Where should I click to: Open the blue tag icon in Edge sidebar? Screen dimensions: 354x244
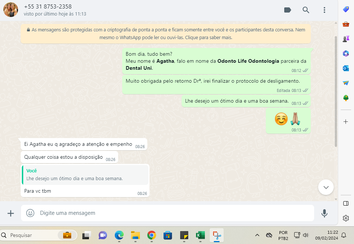coord(346,9)
